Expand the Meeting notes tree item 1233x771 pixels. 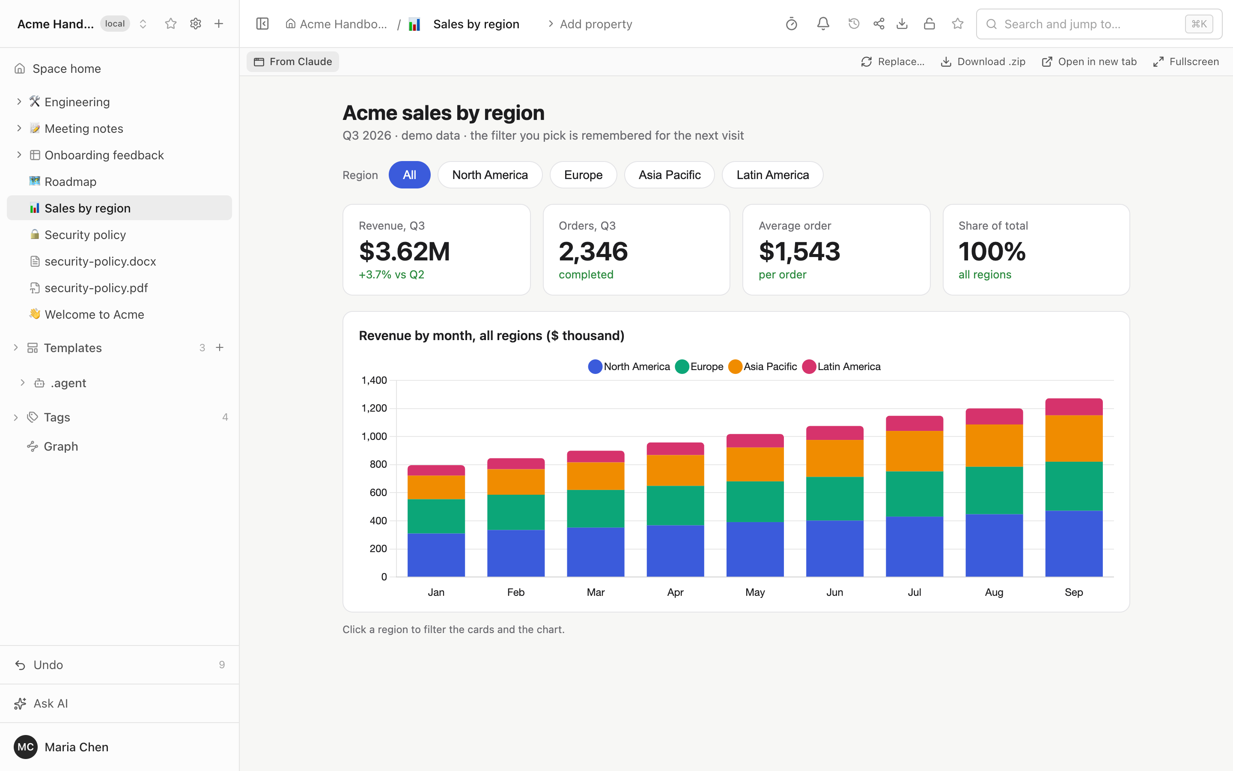tap(19, 128)
